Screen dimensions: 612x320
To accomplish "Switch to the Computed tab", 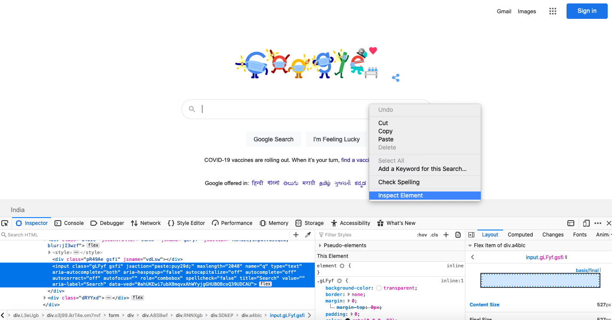I will [520, 234].
